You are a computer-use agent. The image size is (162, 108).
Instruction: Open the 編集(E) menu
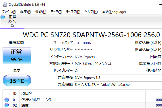click(25, 12)
